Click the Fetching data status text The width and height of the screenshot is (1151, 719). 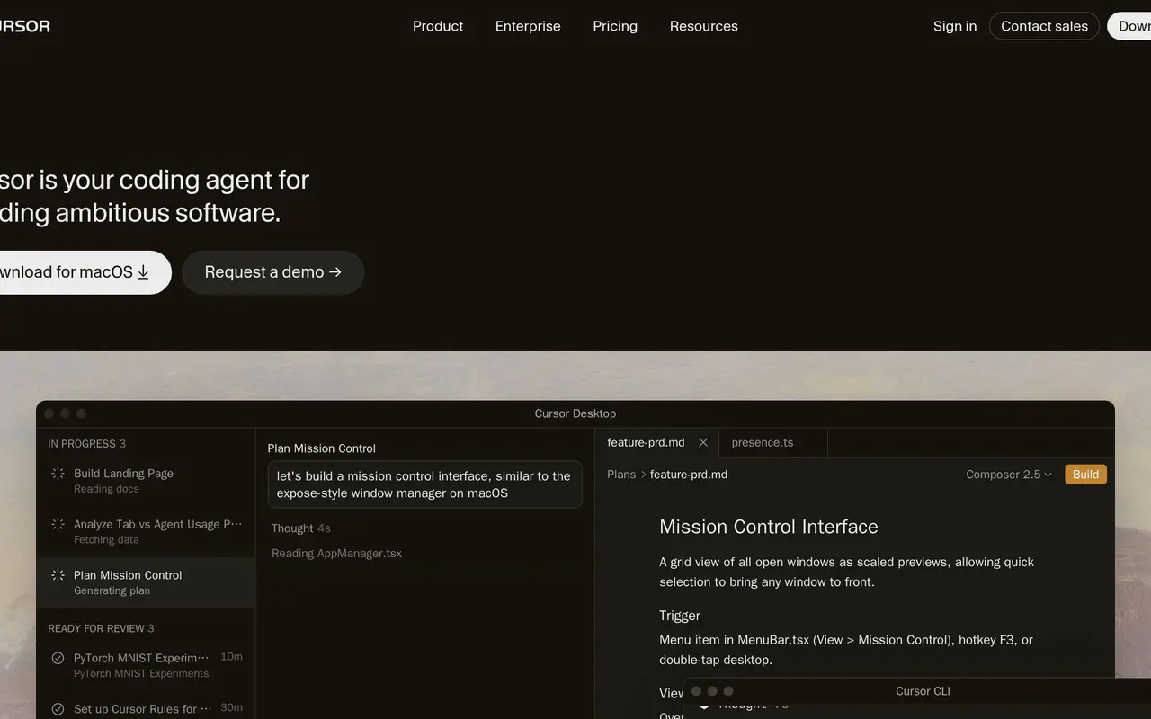click(106, 540)
